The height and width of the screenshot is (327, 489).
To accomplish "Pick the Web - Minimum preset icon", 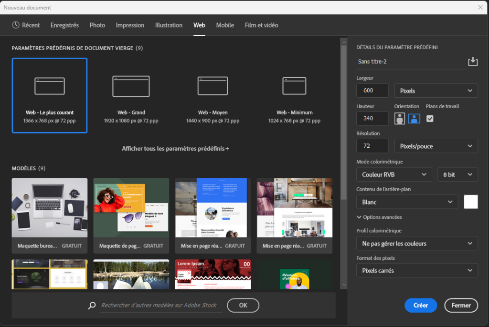I will (x=294, y=86).
